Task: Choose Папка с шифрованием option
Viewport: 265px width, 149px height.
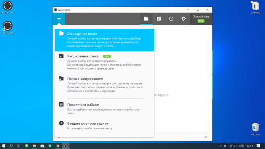Action: [104, 85]
